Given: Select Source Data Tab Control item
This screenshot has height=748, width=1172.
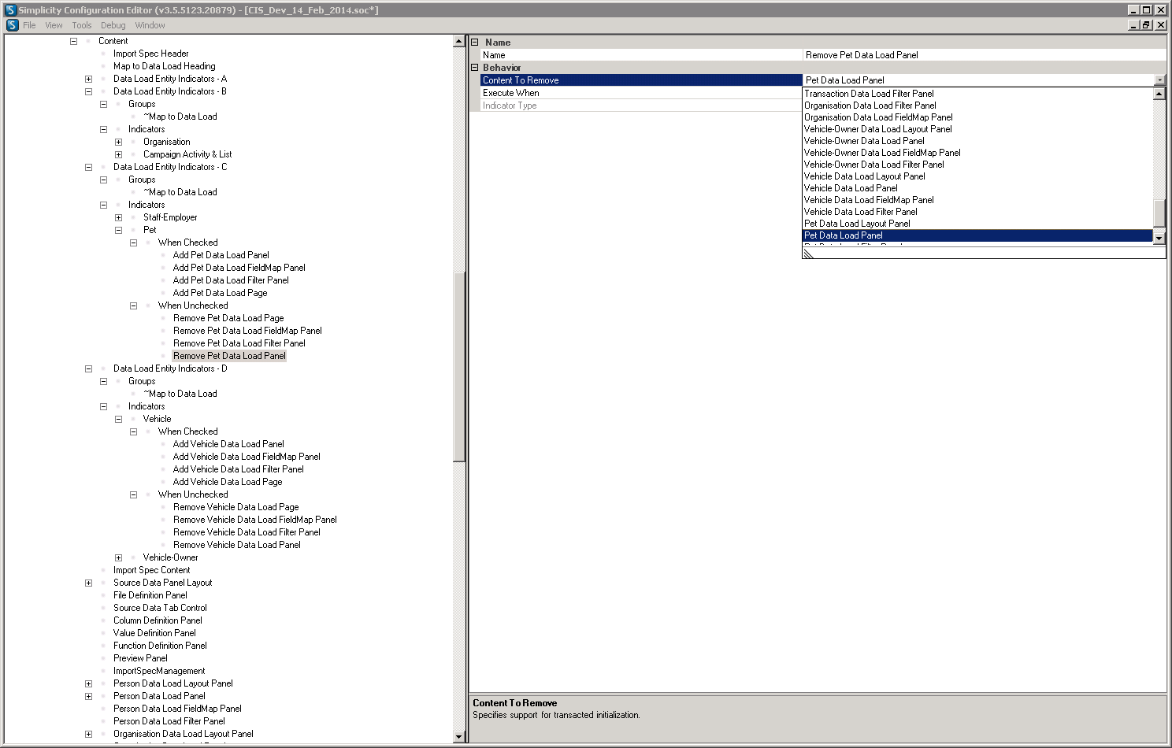Looking at the screenshot, I should coord(160,608).
